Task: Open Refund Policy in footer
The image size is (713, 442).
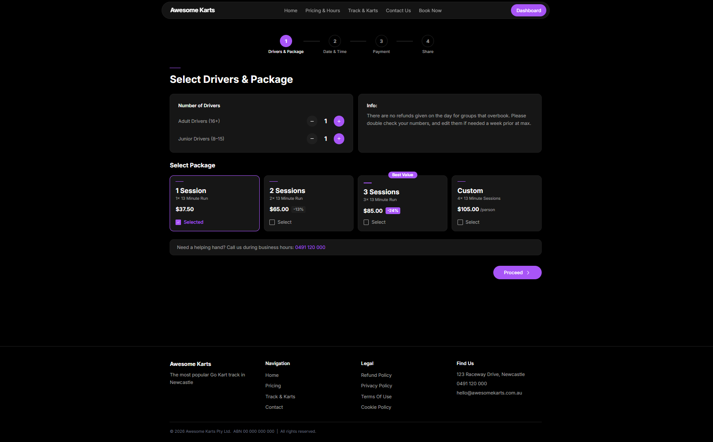Action: click(376, 375)
